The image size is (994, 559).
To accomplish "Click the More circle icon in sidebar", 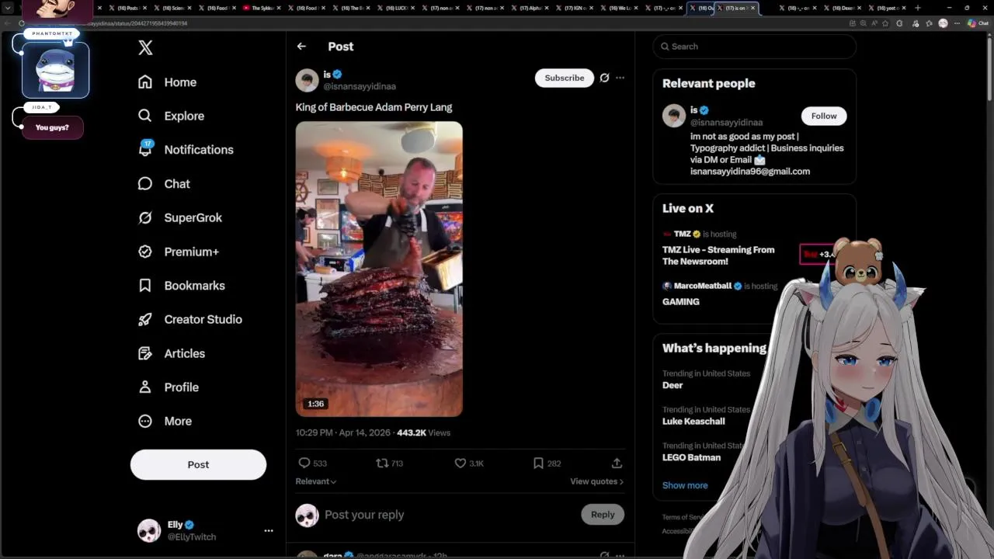I will click(x=145, y=421).
